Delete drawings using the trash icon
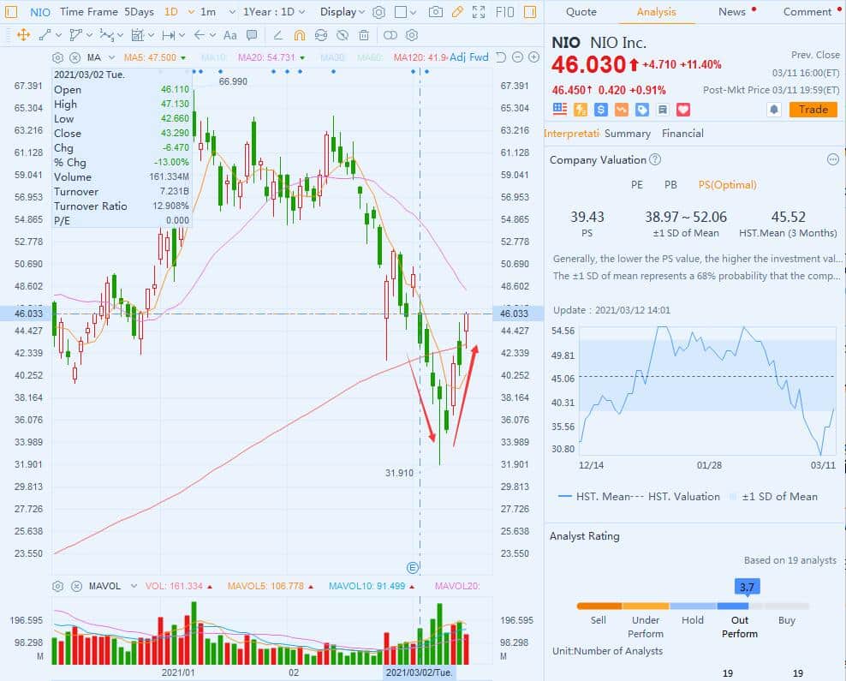 click(363, 35)
